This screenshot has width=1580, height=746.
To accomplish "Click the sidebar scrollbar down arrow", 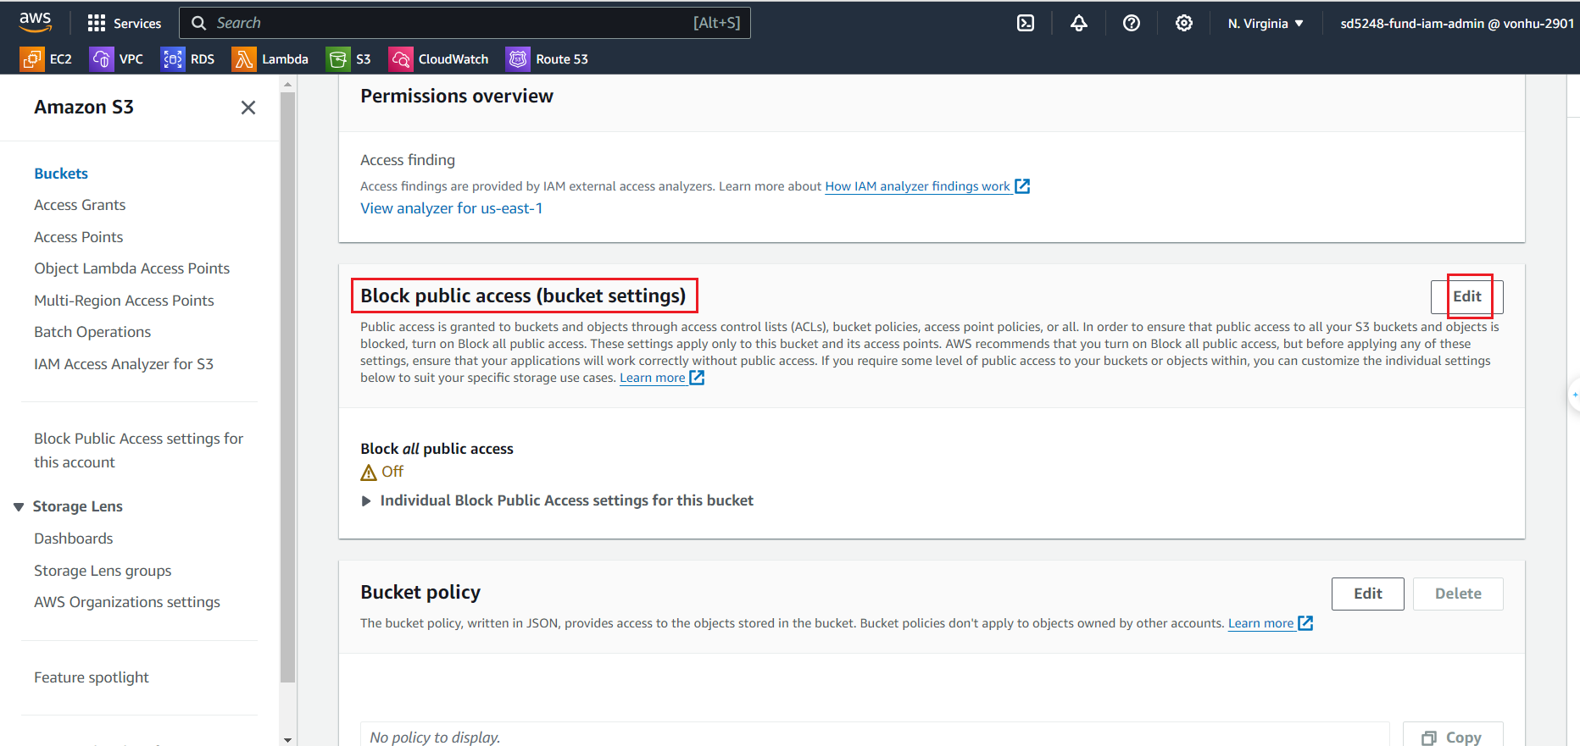I will (288, 740).
